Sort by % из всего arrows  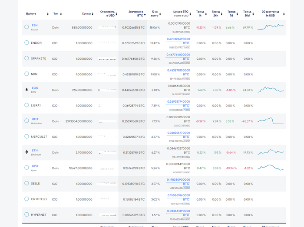[x=160, y=14]
